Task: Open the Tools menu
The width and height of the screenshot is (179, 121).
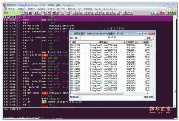Action: click(98, 9)
